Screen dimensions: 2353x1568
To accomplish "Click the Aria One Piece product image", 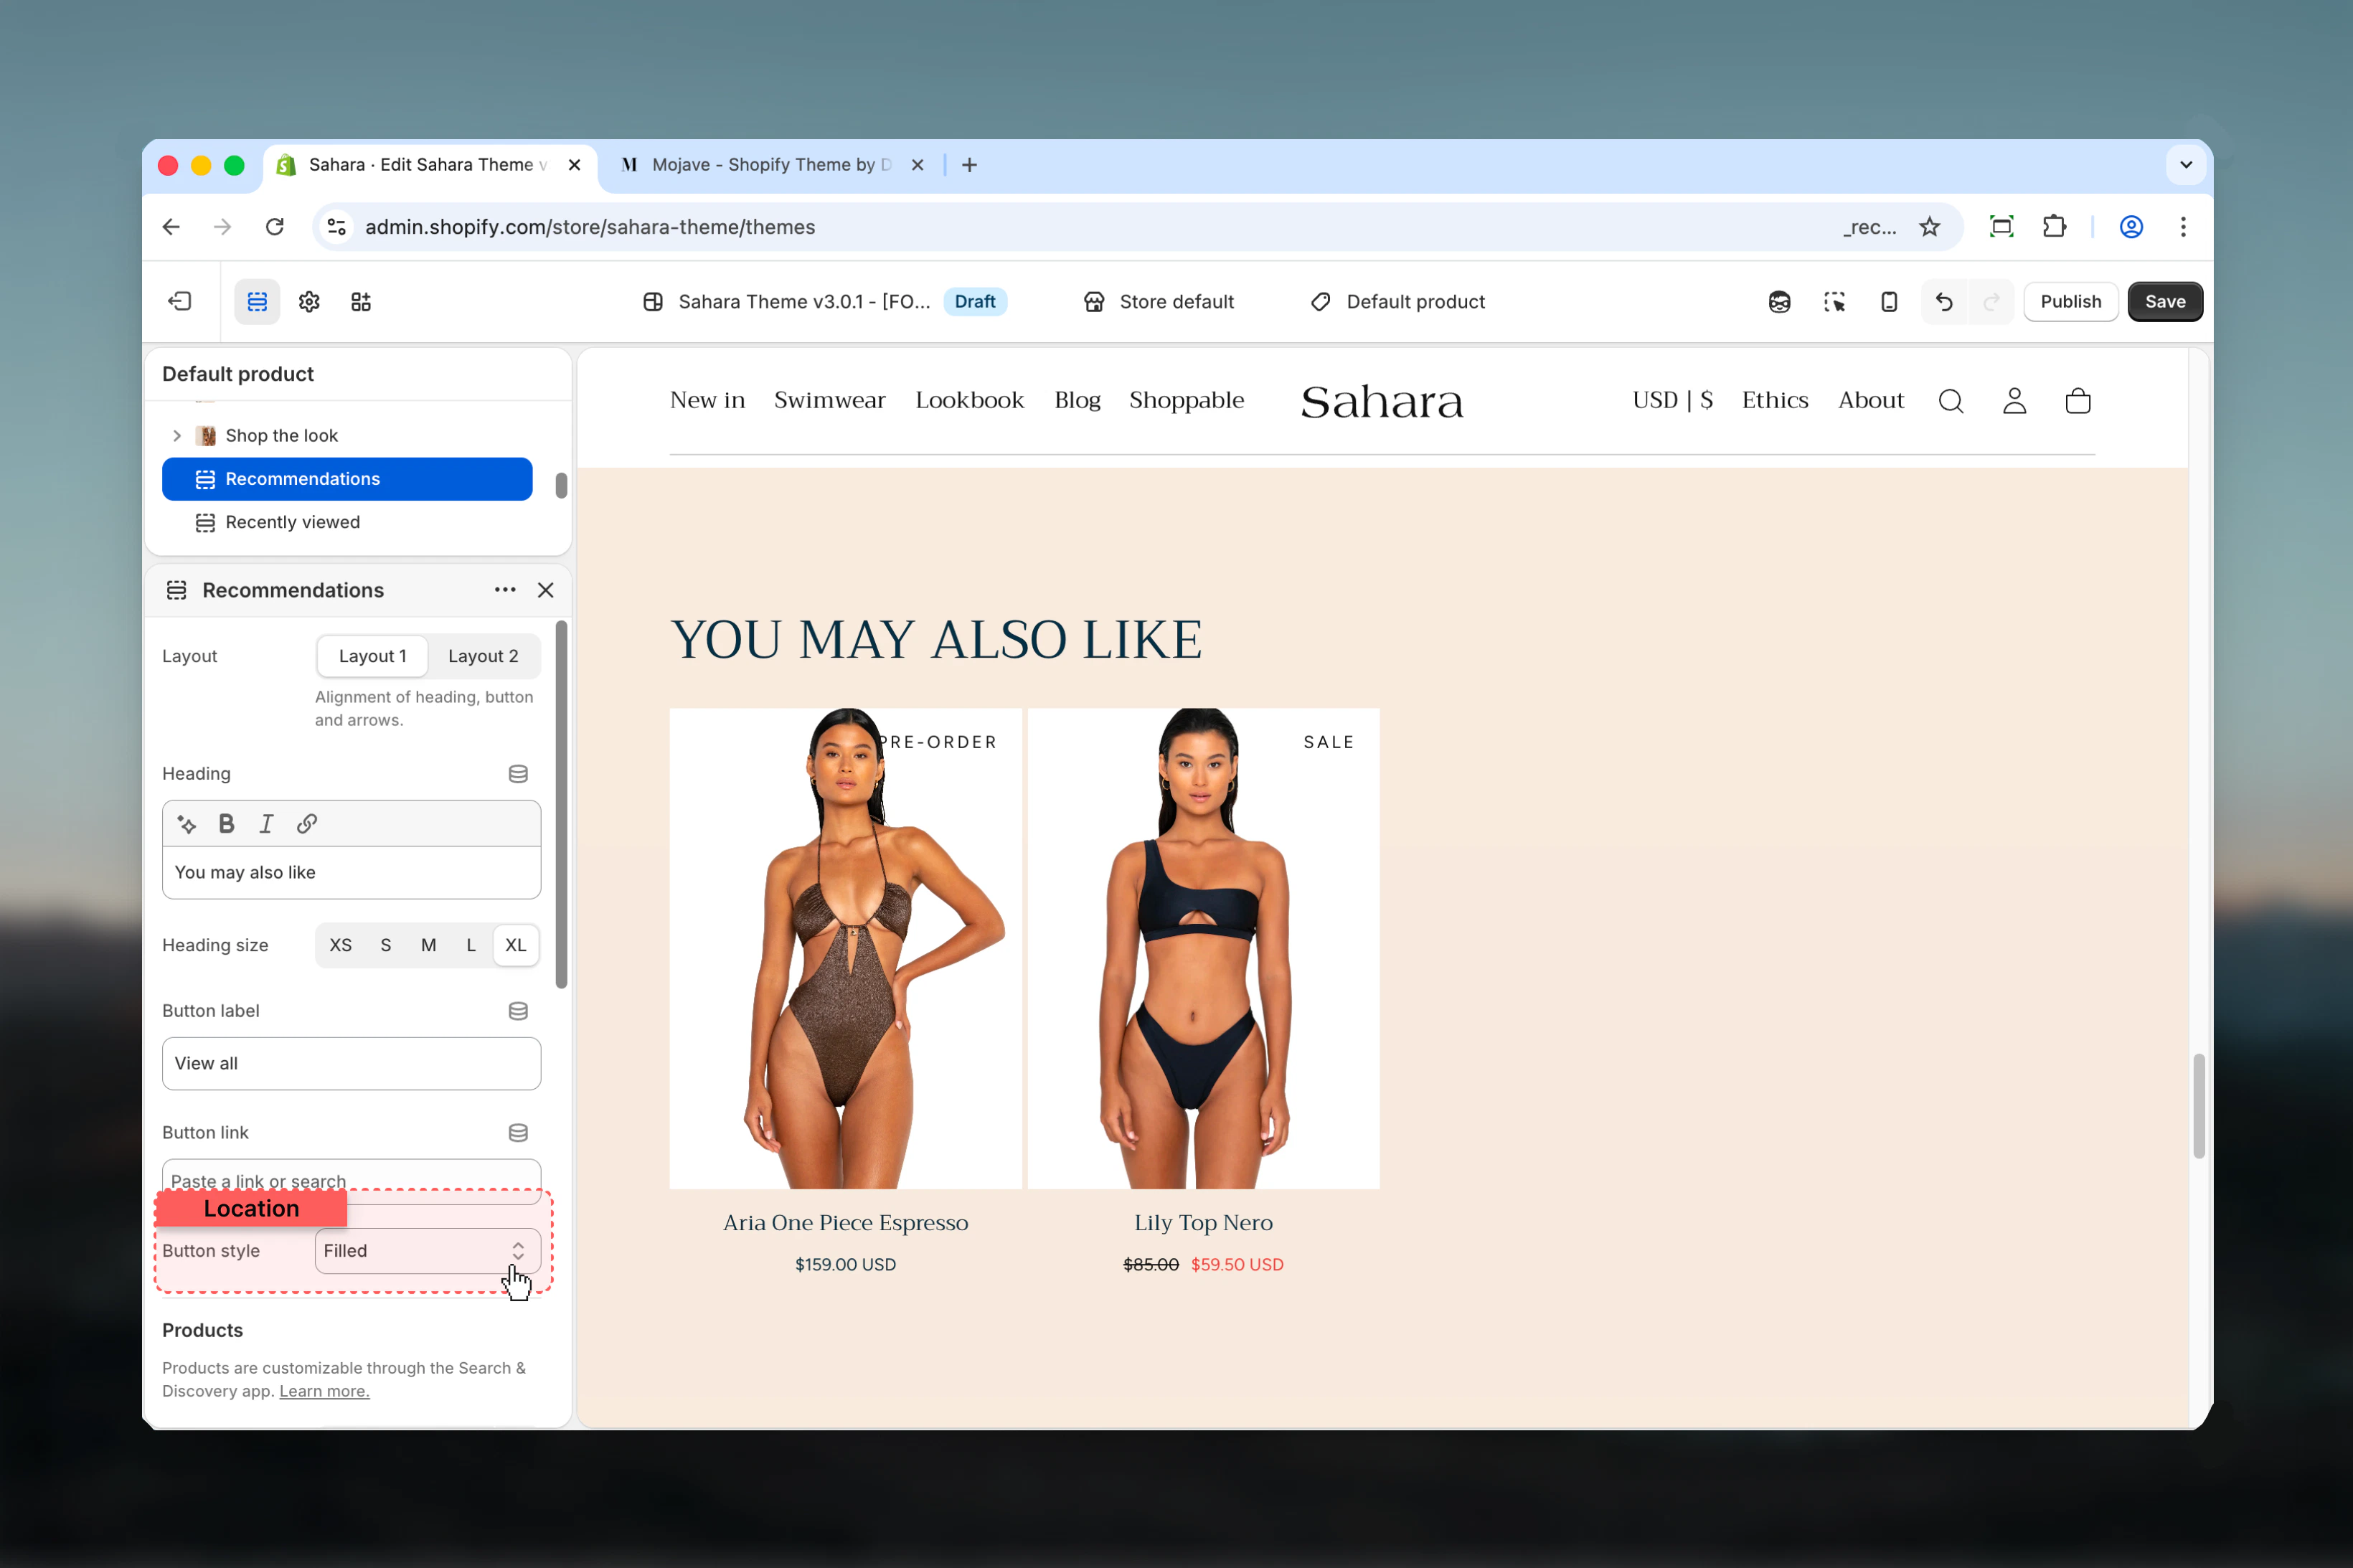I will click(x=846, y=949).
